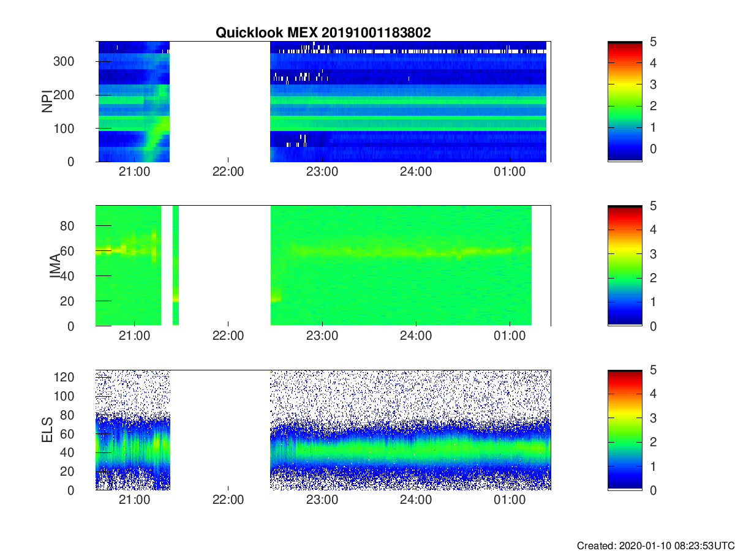Click the 24:00 tick under the NPI panel
This screenshot has height=551, width=735.
[x=416, y=172]
